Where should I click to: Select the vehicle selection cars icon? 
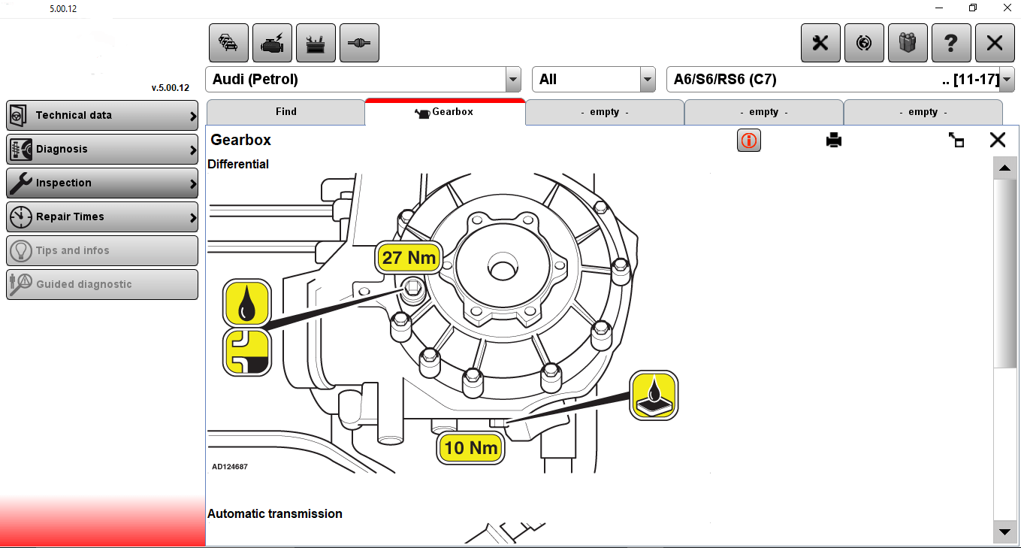click(228, 43)
